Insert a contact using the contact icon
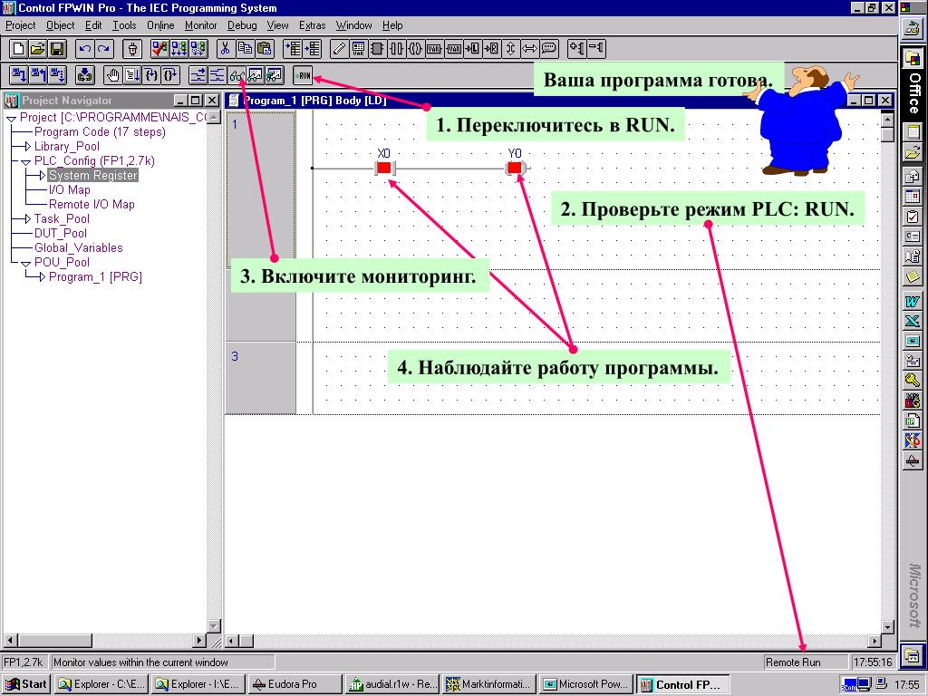Screen dimensions: 928x696 click(x=396, y=49)
